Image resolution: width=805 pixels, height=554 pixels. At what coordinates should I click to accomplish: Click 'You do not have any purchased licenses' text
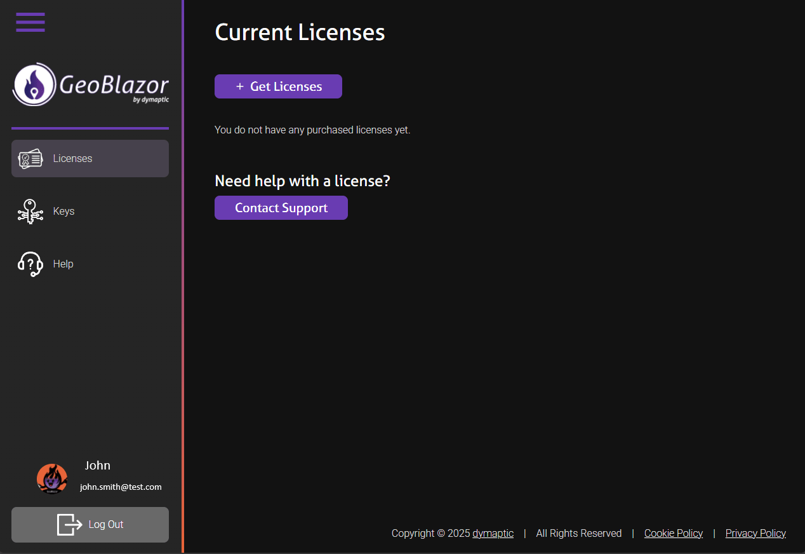pos(312,130)
